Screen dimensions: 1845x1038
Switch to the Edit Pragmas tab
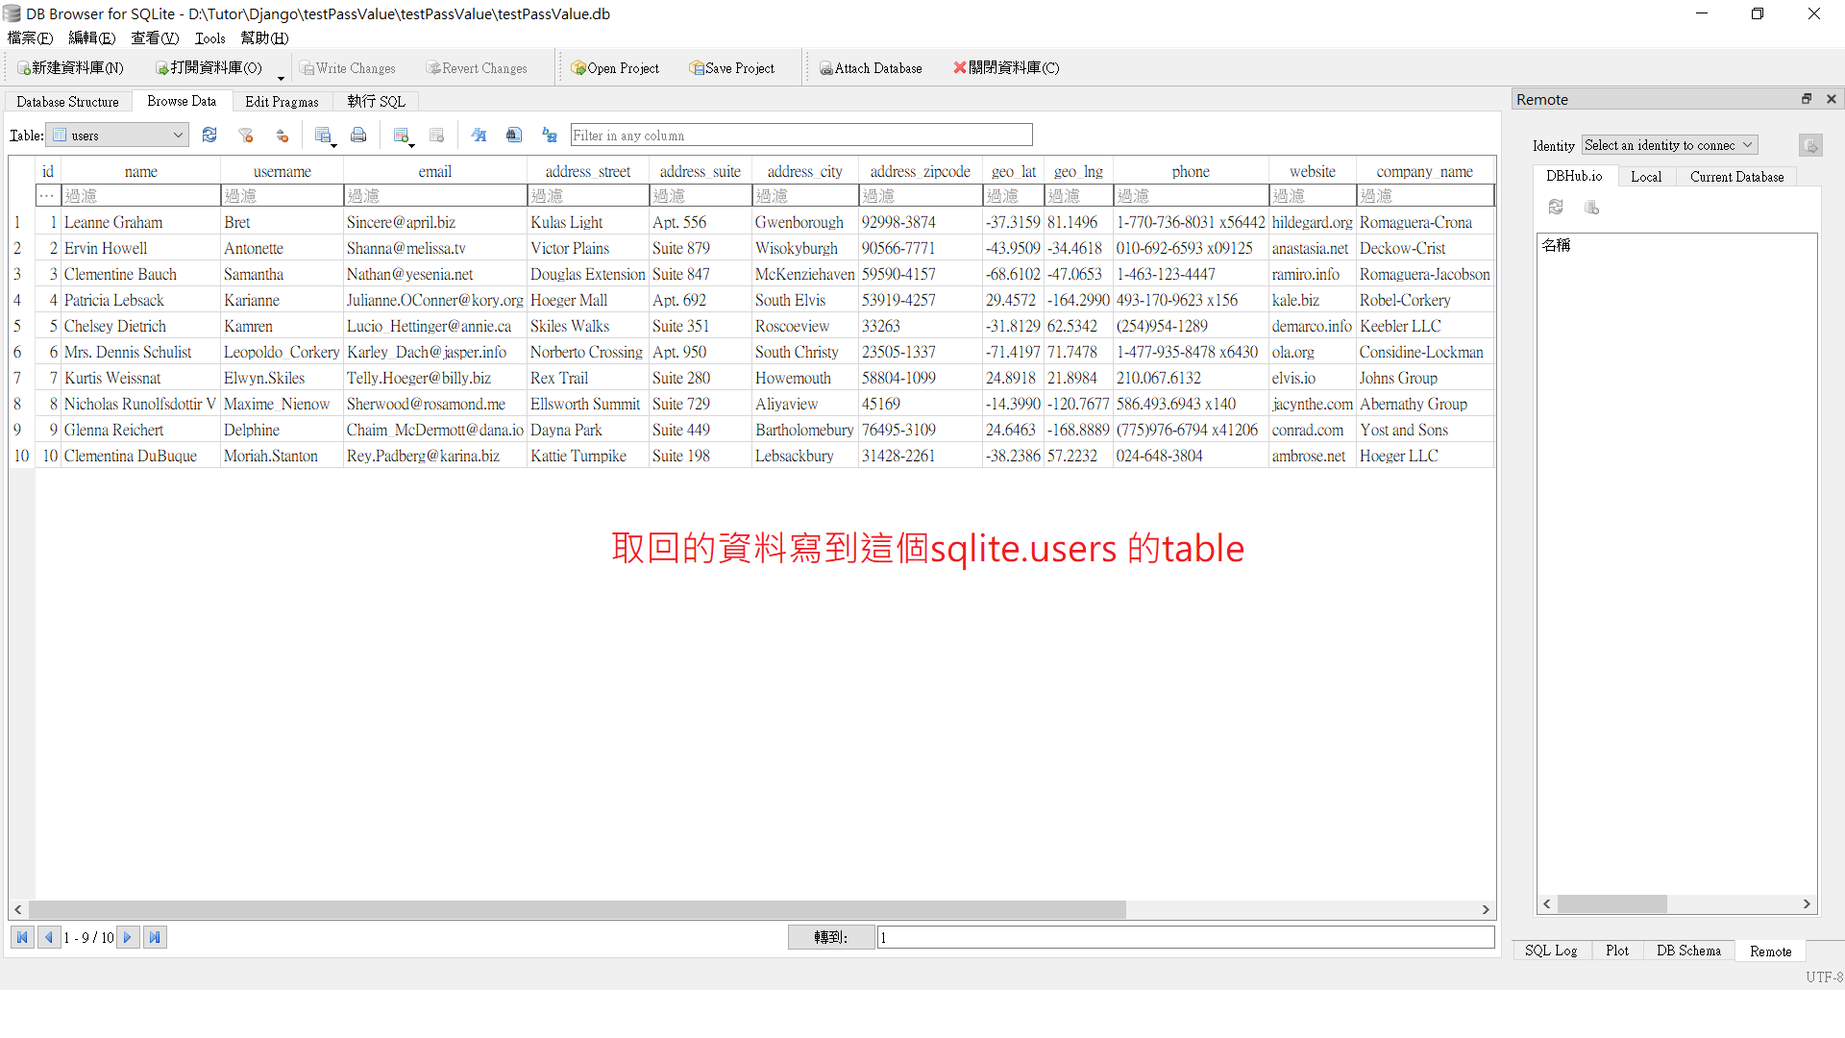pos(282,101)
